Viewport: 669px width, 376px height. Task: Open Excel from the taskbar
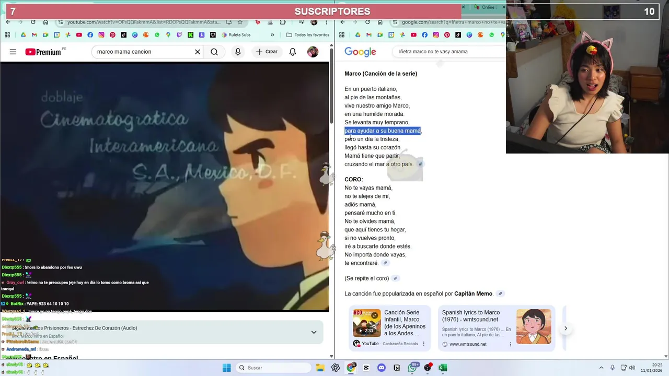pos(443,368)
